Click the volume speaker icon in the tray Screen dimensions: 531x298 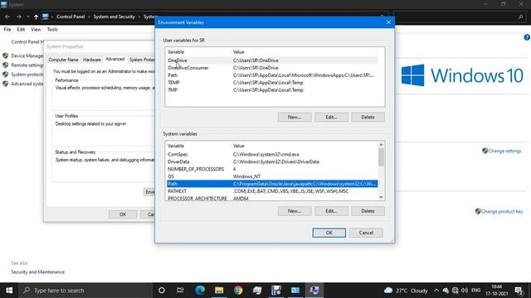pos(465,291)
